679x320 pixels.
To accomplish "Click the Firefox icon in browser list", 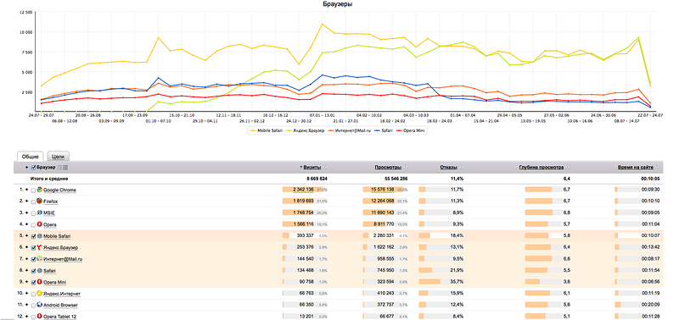I will 40,201.
